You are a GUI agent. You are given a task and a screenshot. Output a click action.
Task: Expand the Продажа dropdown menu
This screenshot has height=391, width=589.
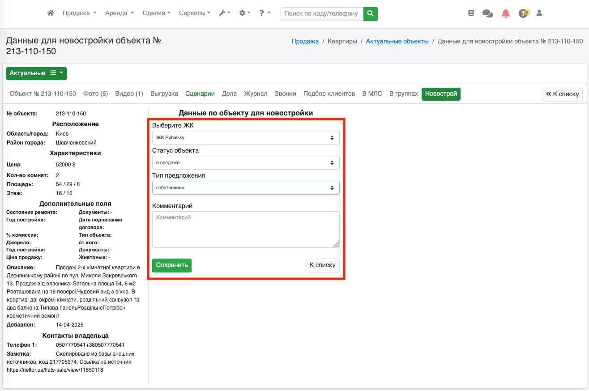pos(79,13)
